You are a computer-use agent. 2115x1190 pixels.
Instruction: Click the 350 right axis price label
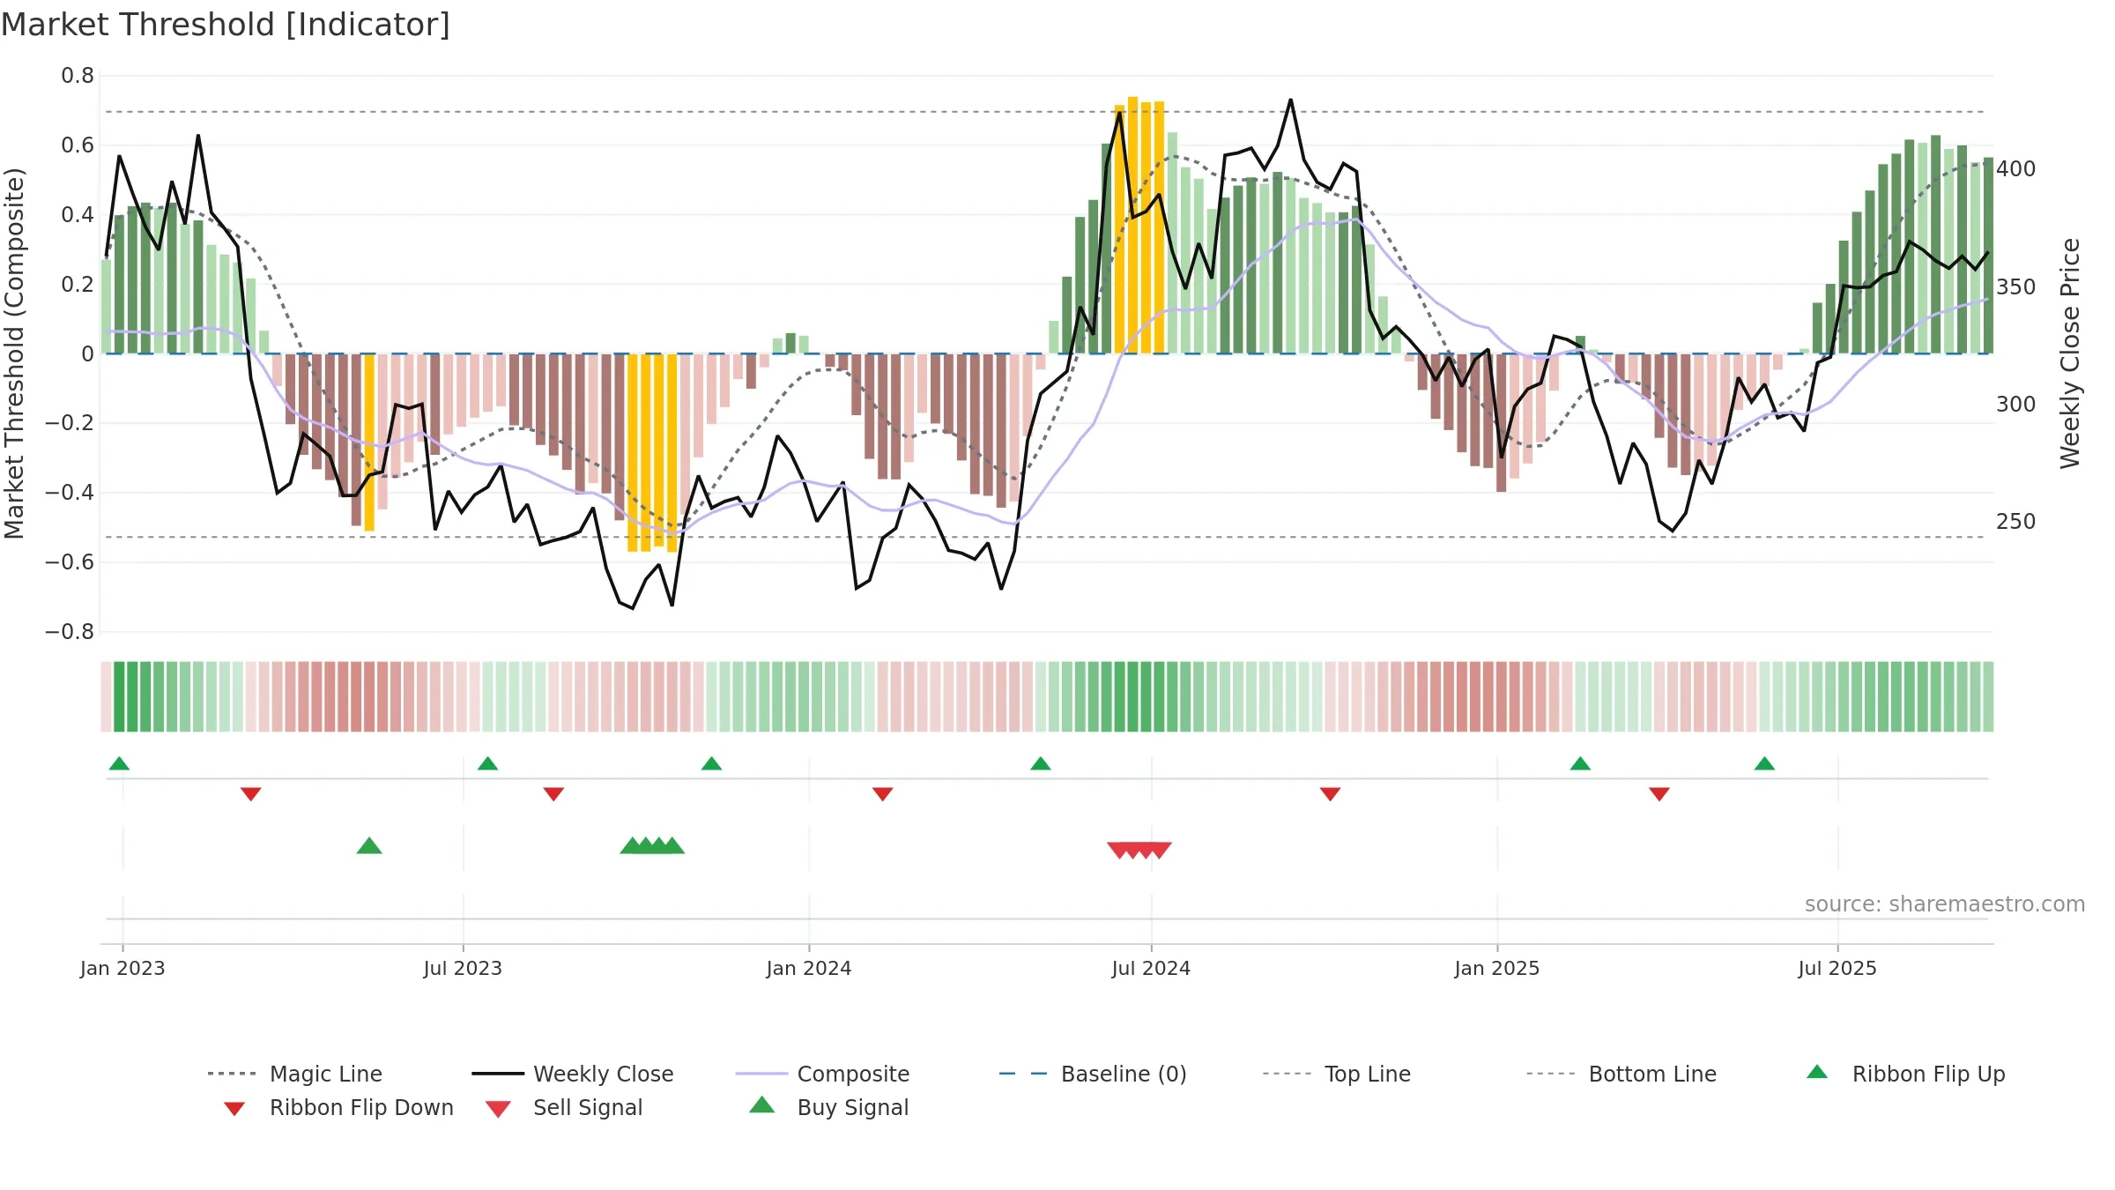(2016, 287)
